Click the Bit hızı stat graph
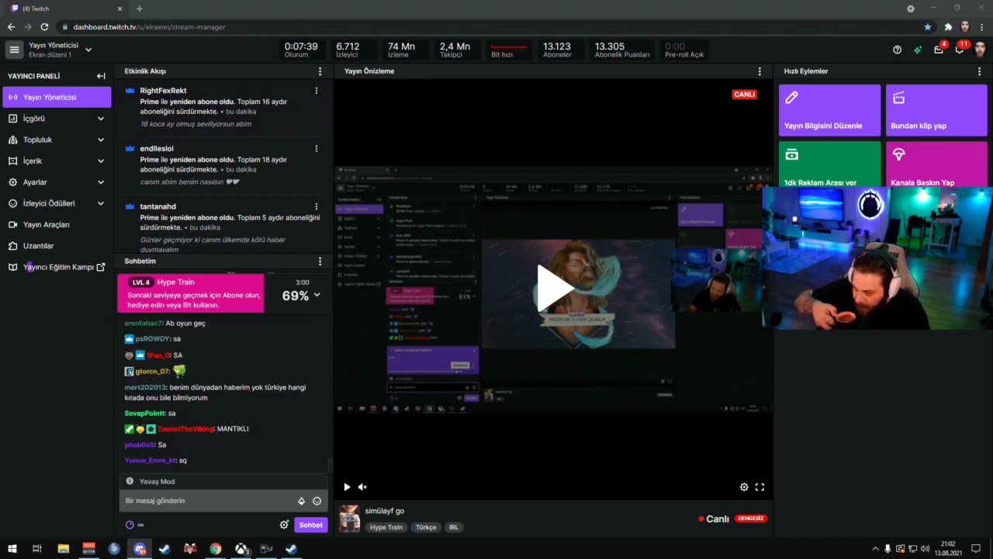Viewport: 993px width, 559px height. (x=509, y=50)
